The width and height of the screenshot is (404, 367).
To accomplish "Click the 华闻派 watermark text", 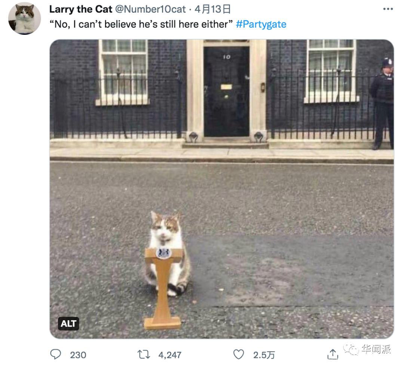I will click(x=376, y=350).
